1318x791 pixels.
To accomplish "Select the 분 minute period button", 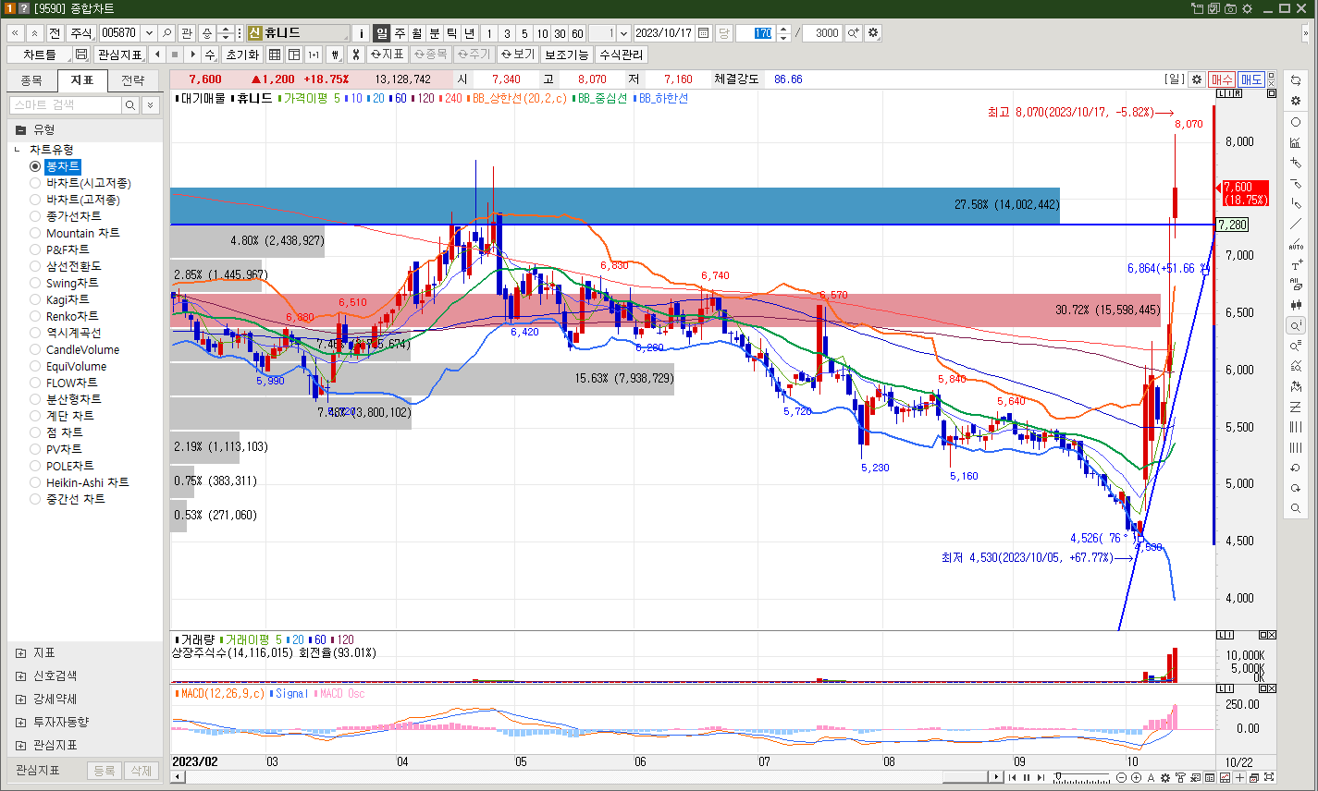I will 435,33.
